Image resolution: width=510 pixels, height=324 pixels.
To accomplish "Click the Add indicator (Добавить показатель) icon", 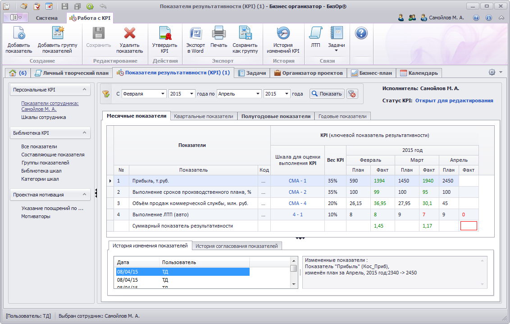I will (18, 33).
